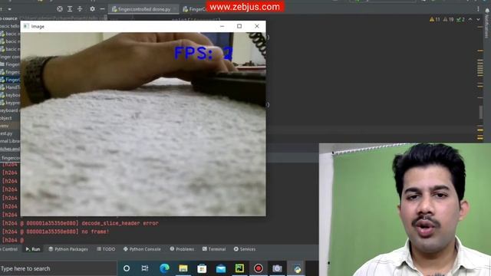Screen dimensions: 491x276
Task: Go to next highlighted problem arrow
Action: [x=478, y=19]
